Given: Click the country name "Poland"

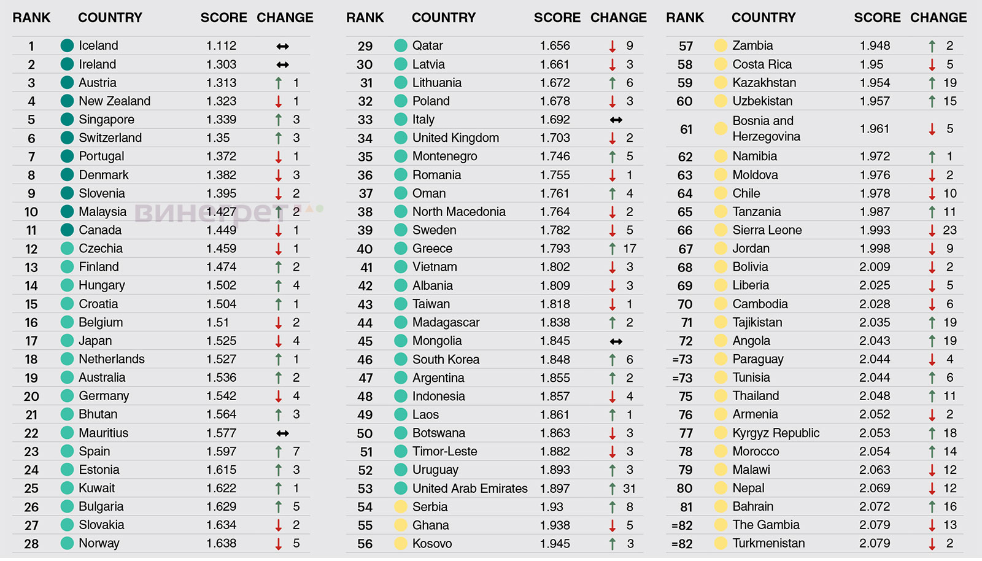Looking at the screenshot, I should (431, 101).
